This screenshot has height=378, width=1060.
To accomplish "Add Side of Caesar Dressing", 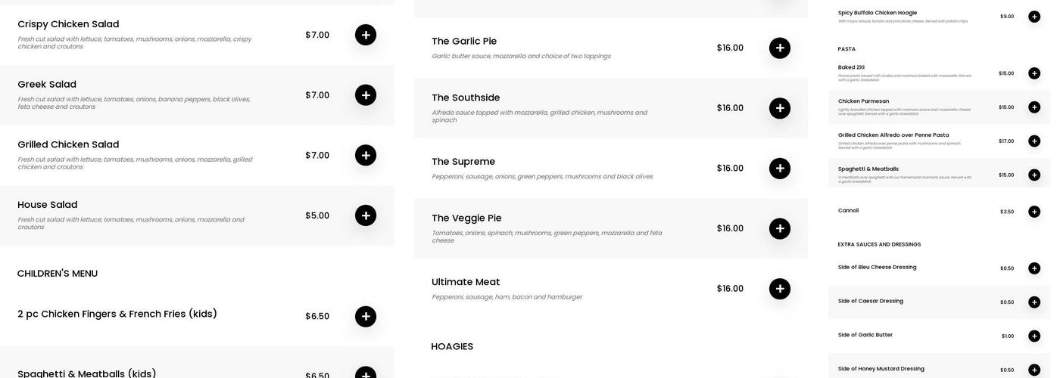I will click(x=1034, y=302).
